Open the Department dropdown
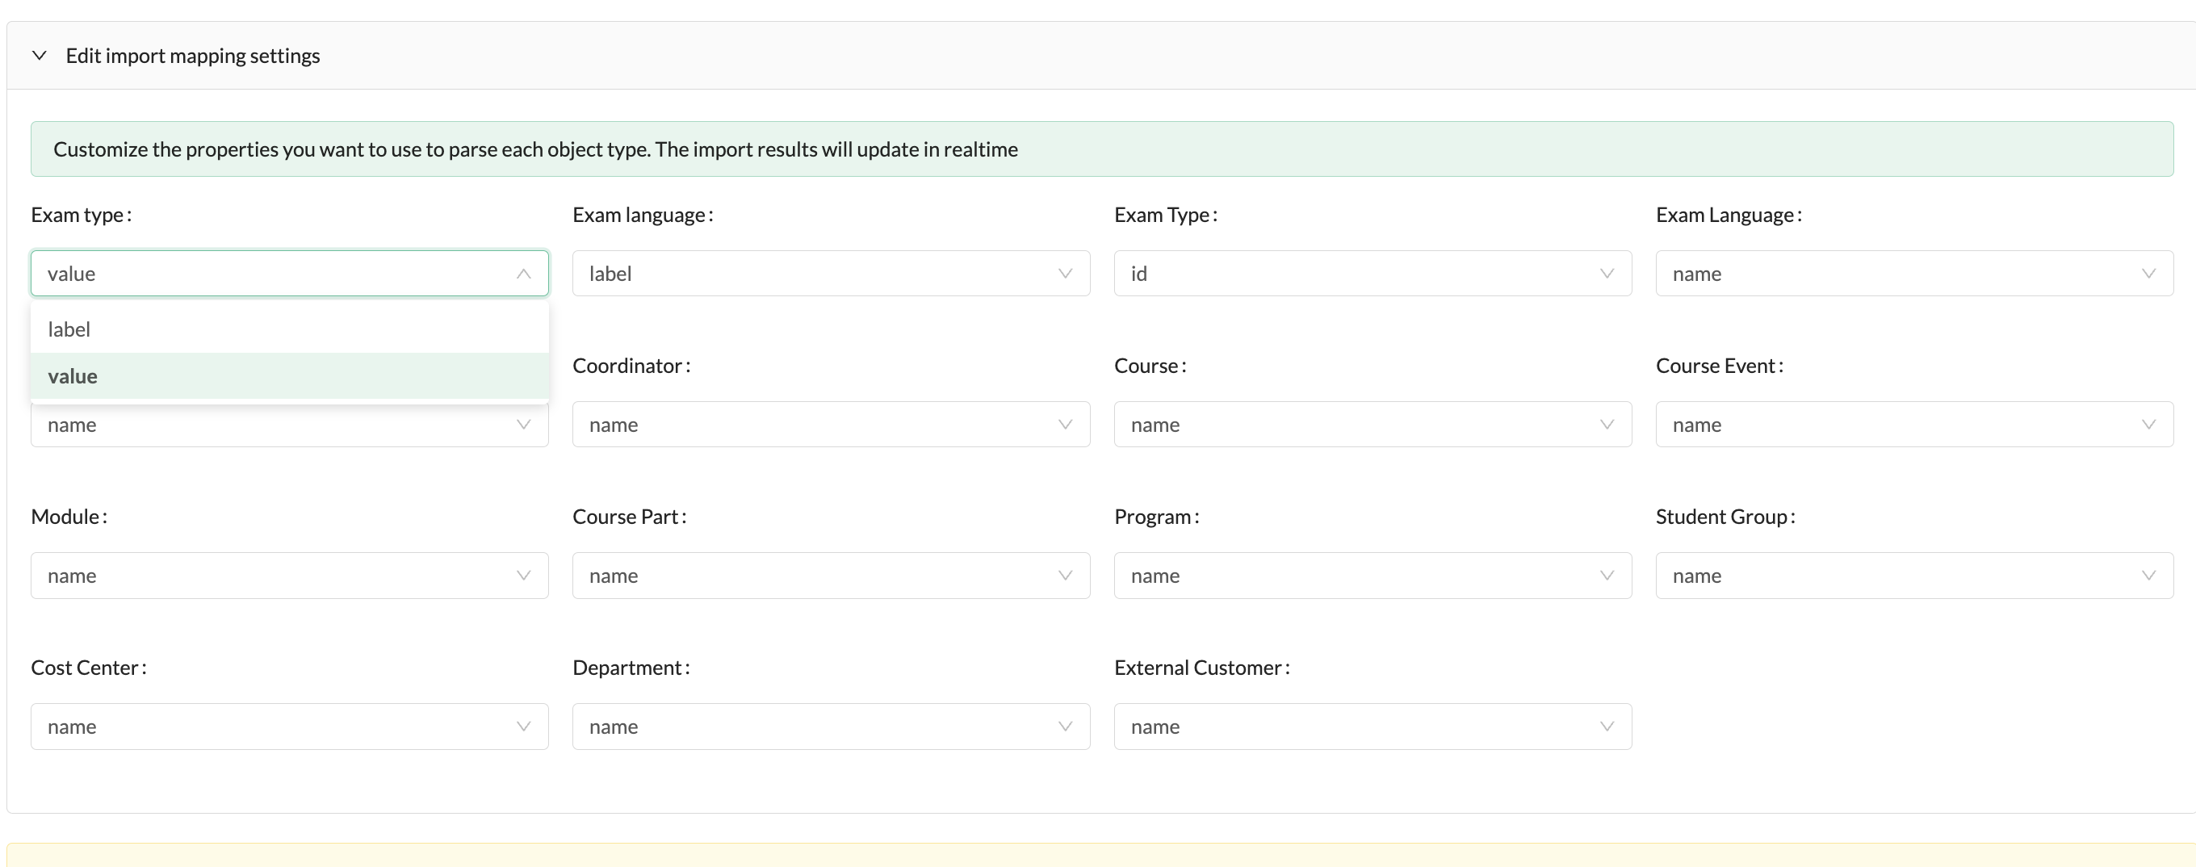Image resolution: width=2196 pixels, height=867 pixels. coord(832,727)
